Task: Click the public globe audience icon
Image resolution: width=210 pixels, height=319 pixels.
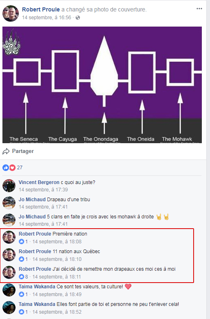Action: point(78,18)
